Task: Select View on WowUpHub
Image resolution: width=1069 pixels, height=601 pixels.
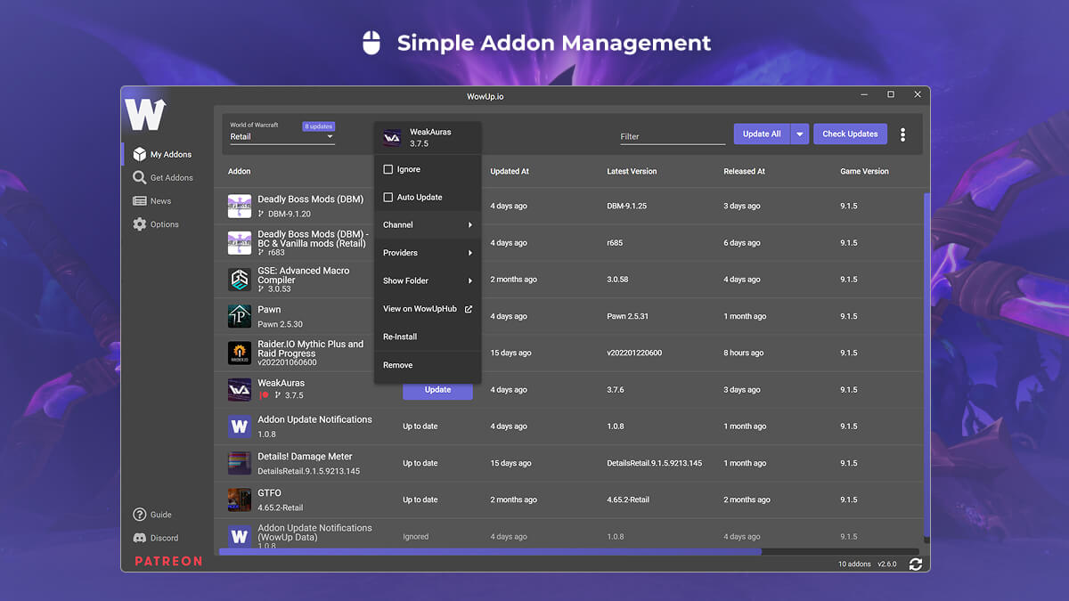Action: pyautogui.click(x=428, y=309)
